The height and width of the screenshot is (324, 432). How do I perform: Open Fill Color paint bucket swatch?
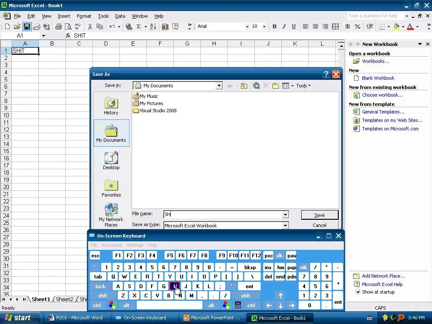click(396, 27)
